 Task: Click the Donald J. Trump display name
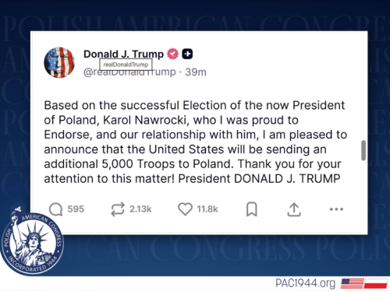point(123,54)
